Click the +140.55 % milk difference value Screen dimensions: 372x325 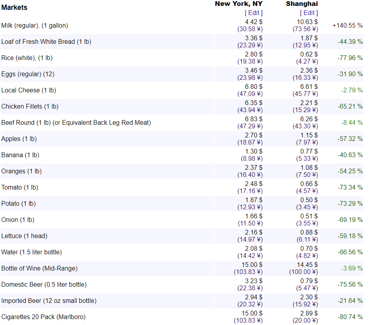[x=348, y=26]
